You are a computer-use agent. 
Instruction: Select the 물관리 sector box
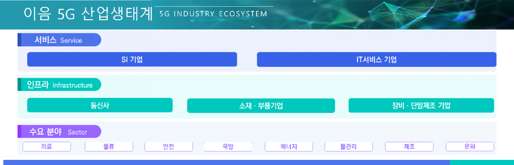pos(349,147)
